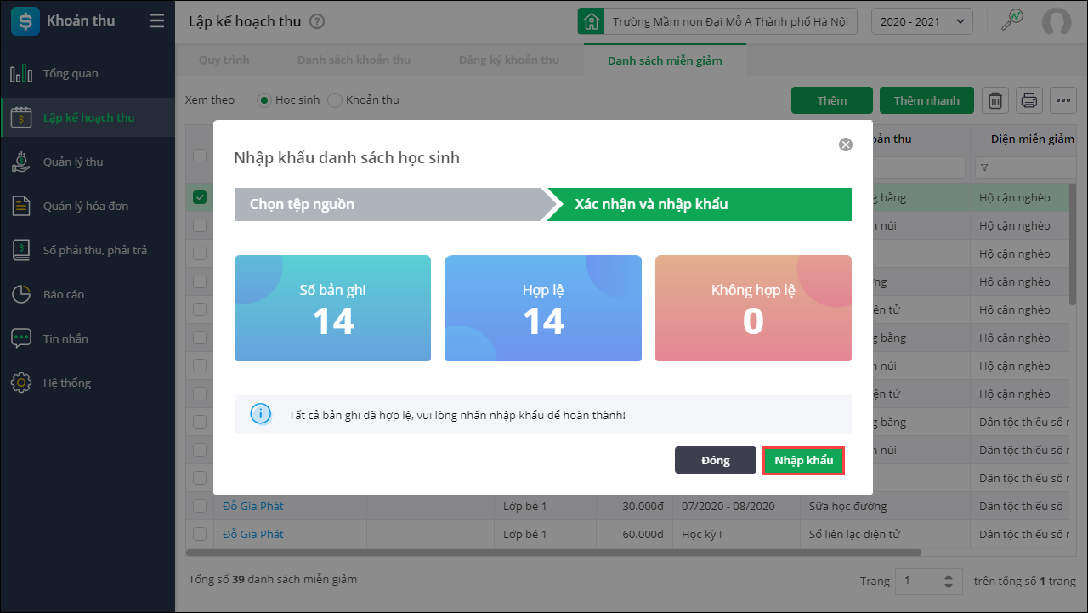Open the school selector Trường Mầm non Đại Mỗ A

717,21
